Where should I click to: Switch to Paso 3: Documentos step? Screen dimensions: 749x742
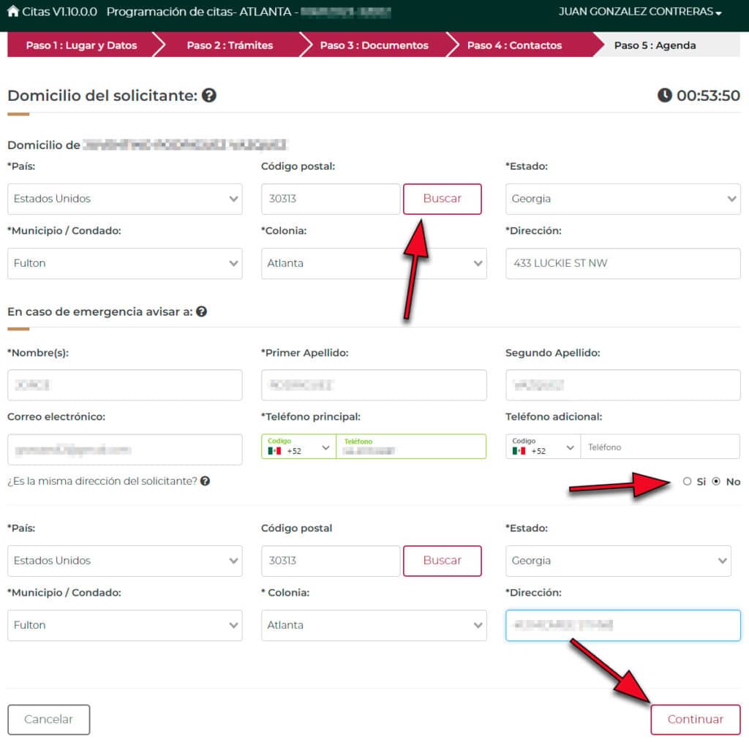(374, 45)
